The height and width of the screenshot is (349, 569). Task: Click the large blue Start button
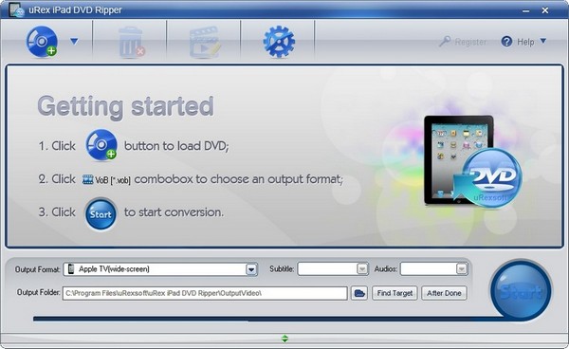521,291
